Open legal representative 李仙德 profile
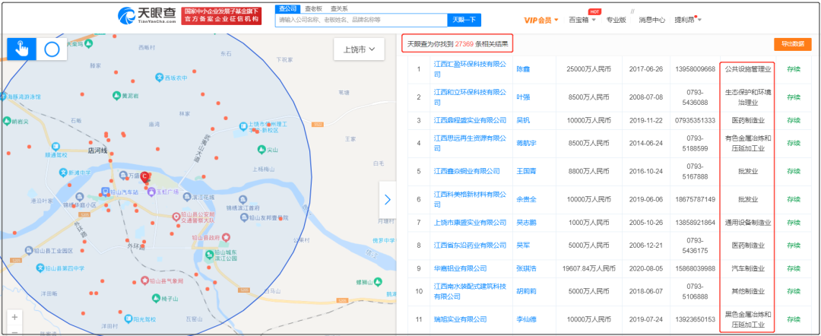Viewport: 821px width, 336px height. tap(526, 319)
